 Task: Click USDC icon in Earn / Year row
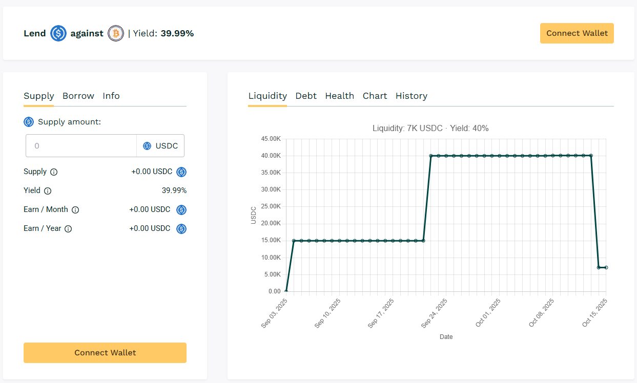[x=181, y=229]
